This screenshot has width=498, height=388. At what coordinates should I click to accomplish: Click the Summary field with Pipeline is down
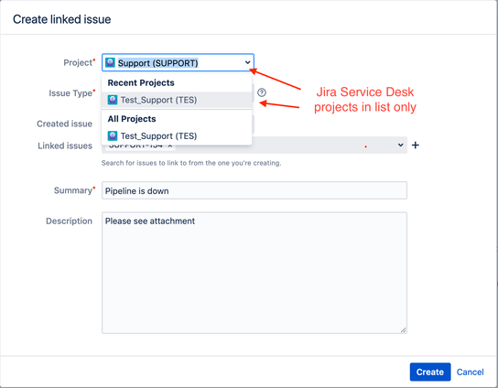(254, 190)
